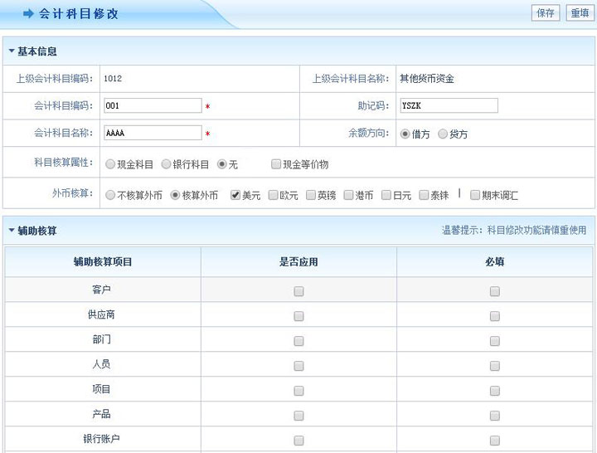Check 必填 for the 供应商 row
The height and width of the screenshot is (453, 597).
click(495, 316)
